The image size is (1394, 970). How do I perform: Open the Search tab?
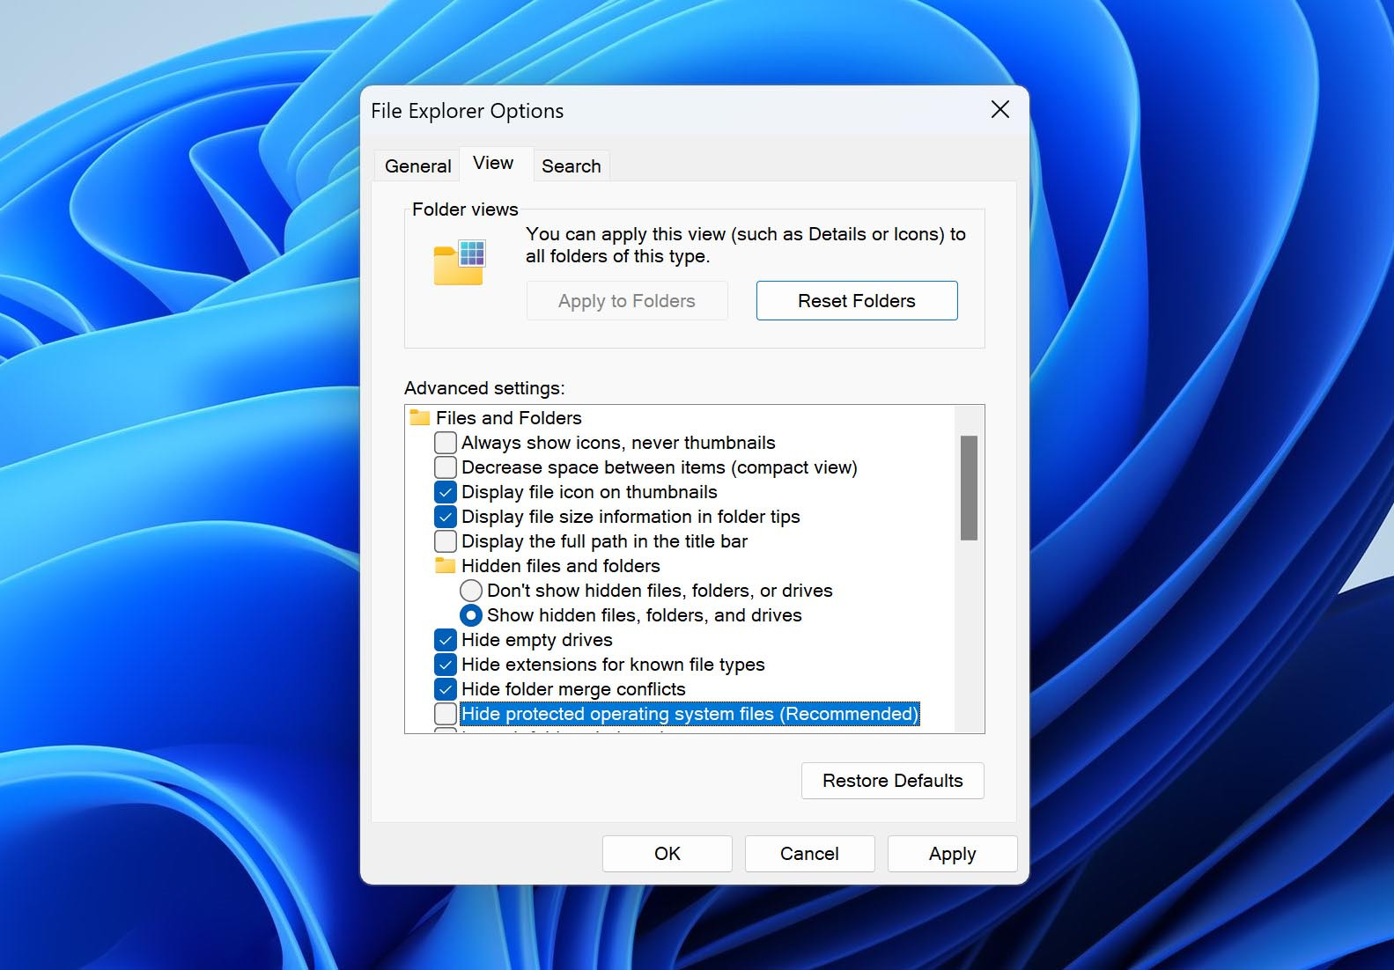tap(571, 166)
